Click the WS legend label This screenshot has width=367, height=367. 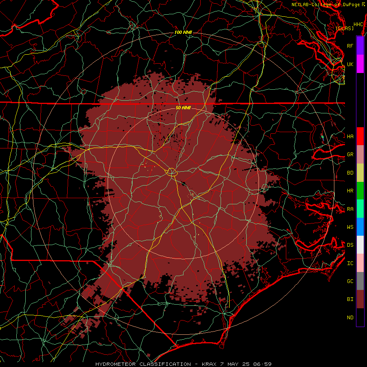(x=350, y=227)
